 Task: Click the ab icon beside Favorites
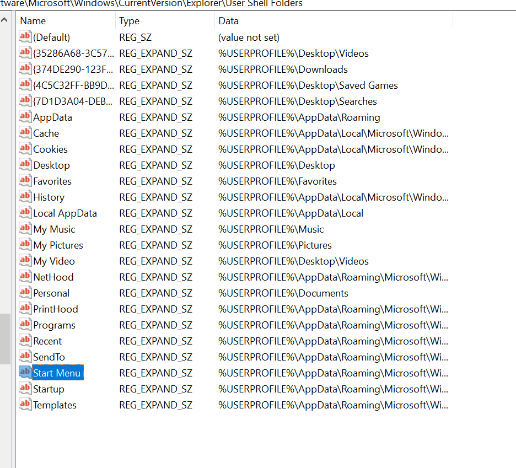pos(25,180)
